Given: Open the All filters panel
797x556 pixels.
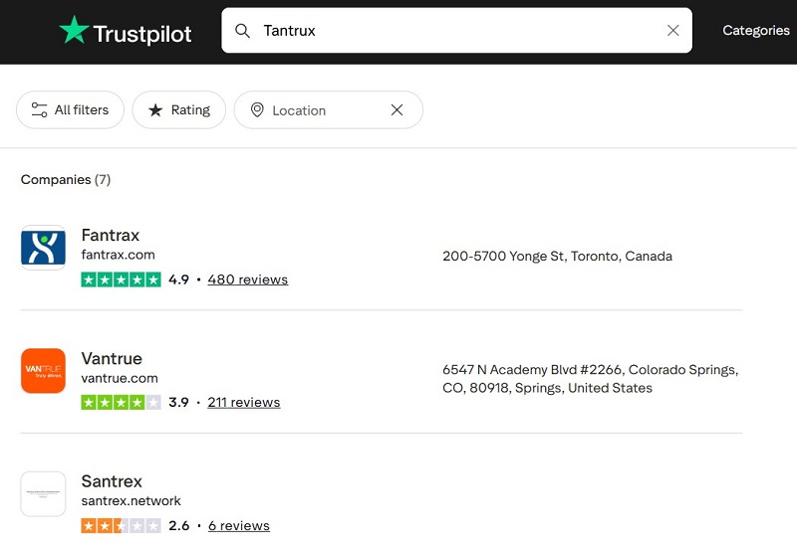Looking at the screenshot, I should [70, 110].
